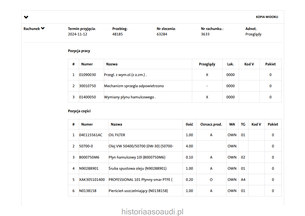Viewport: 305px width, 216px height.
Task: Click part number 04E115561AC
Action: 91,135
